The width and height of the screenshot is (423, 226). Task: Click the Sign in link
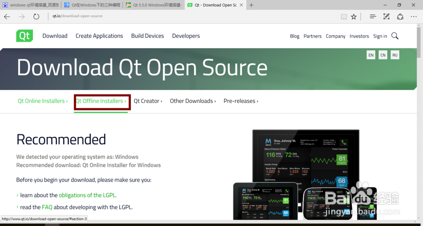(x=380, y=36)
